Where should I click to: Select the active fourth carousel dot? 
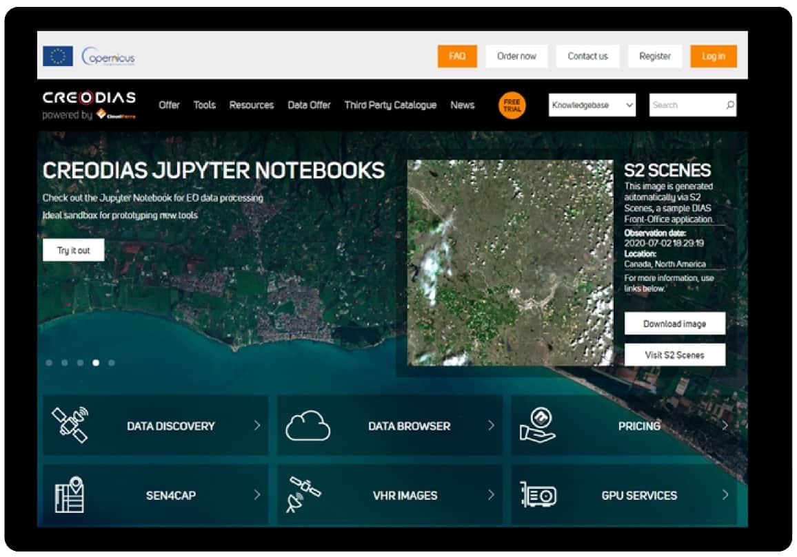point(96,363)
